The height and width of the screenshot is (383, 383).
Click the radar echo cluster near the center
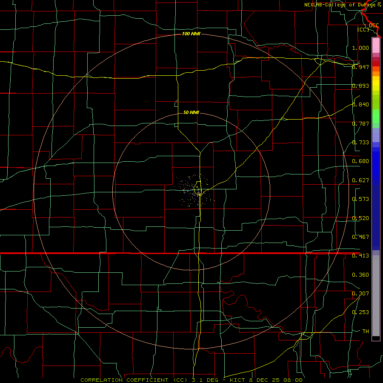click(194, 191)
